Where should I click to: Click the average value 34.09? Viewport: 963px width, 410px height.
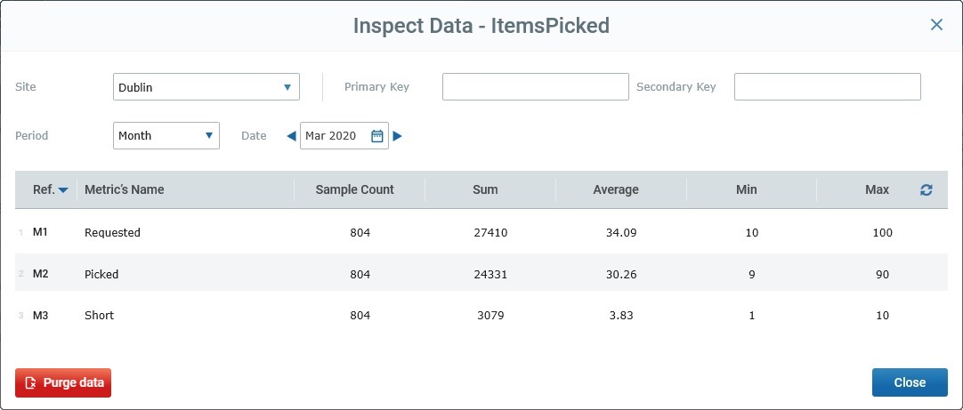coord(621,233)
